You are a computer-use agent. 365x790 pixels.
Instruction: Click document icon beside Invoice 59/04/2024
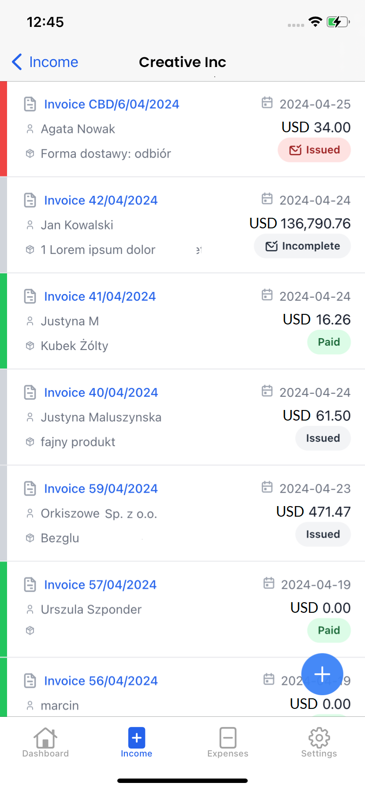[x=30, y=488]
